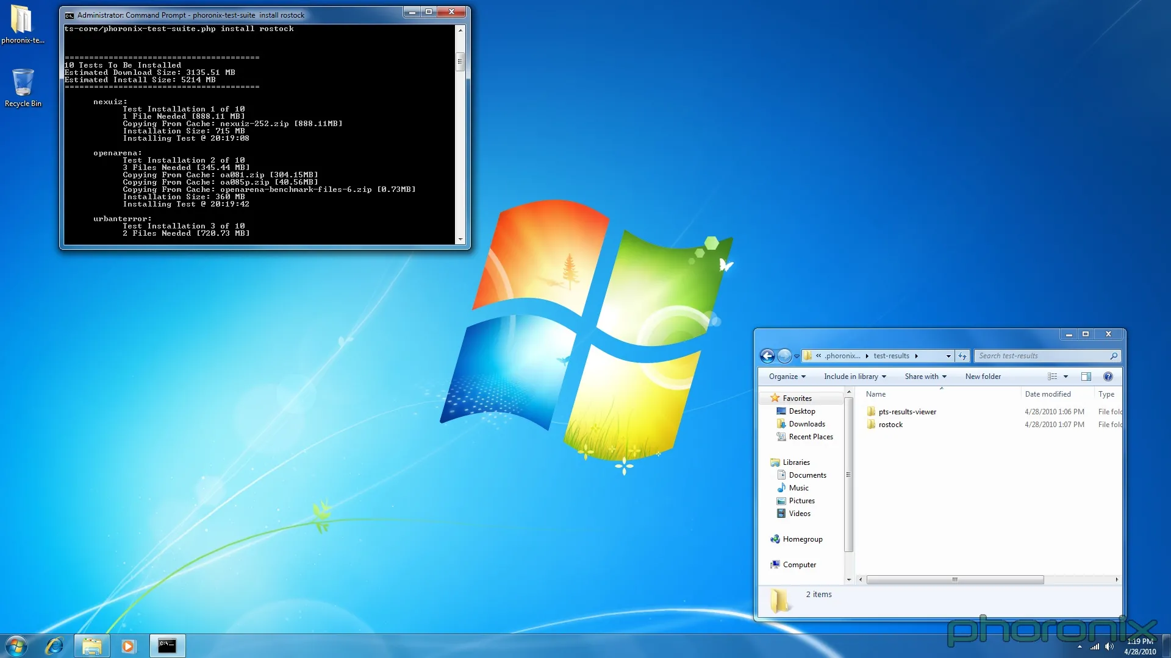Open the Recycle Bin desktop icon
The width and height of the screenshot is (1171, 658).
(23, 88)
